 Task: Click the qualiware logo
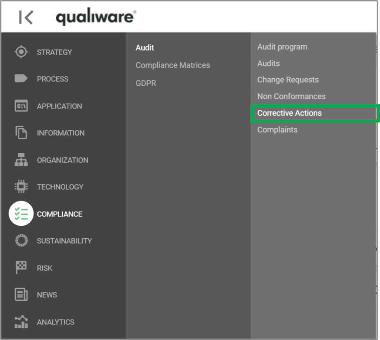click(95, 16)
